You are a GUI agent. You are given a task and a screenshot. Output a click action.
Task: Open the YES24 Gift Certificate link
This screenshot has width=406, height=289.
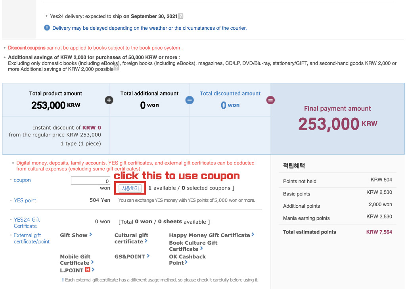pyautogui.click(x=27, y=223)
